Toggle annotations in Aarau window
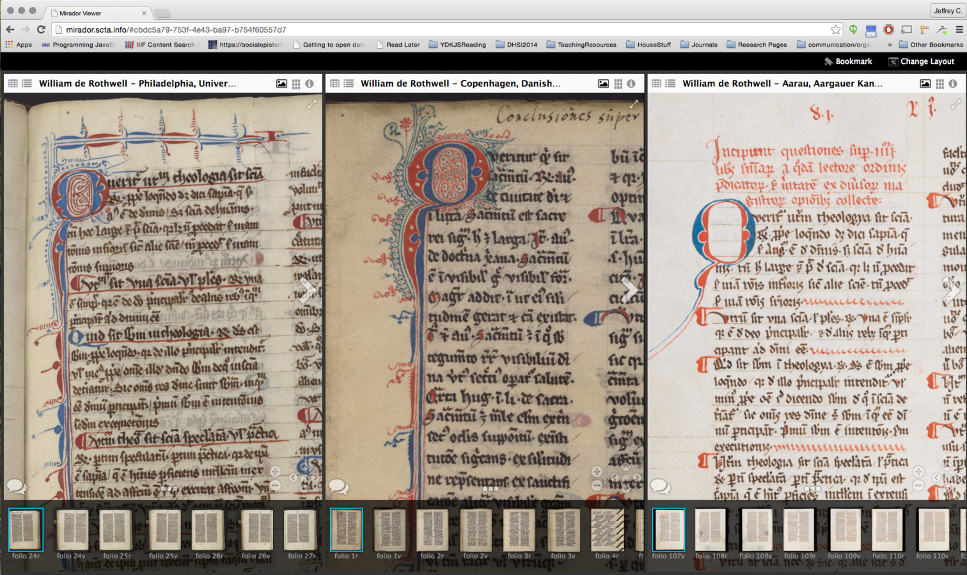 [660, 487]
